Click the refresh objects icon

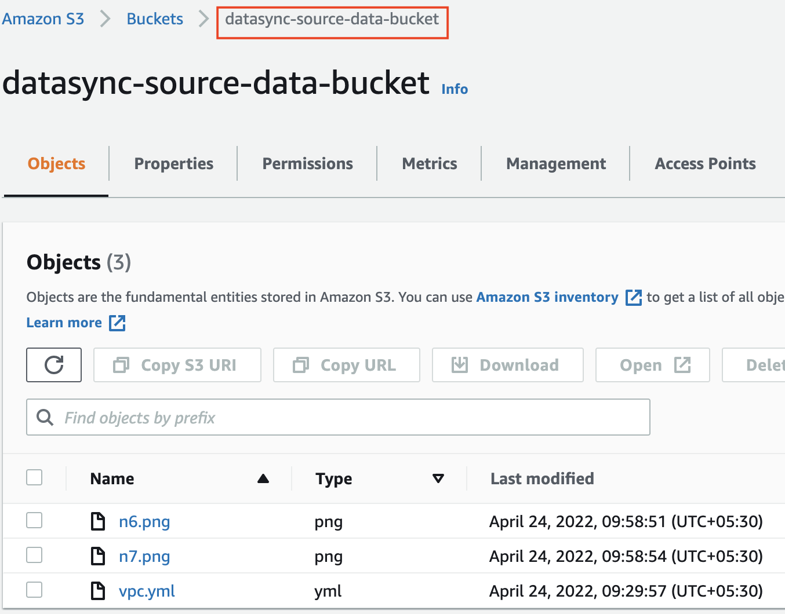point(53,365)
